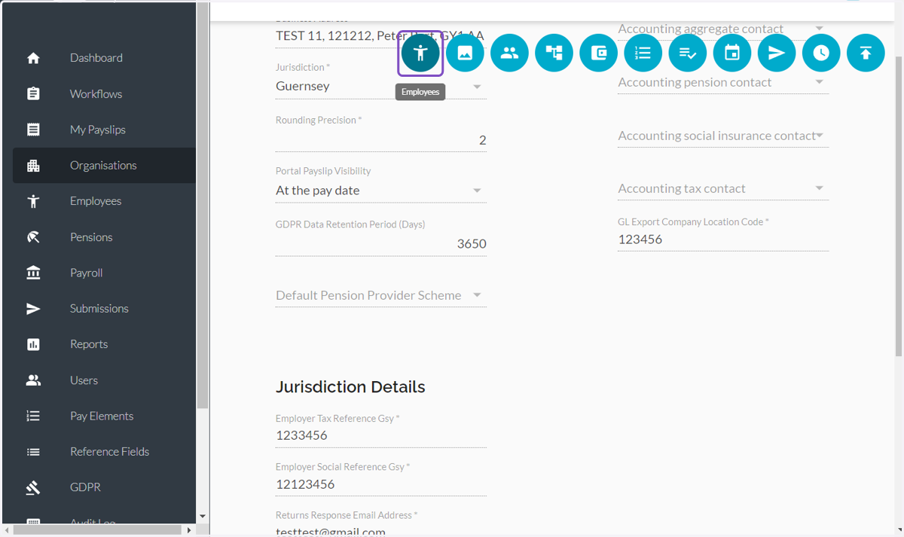The width and height of the screenshot is (904, 537).
Task: Click the Payroll bank icon
Action: click(33, 273)
